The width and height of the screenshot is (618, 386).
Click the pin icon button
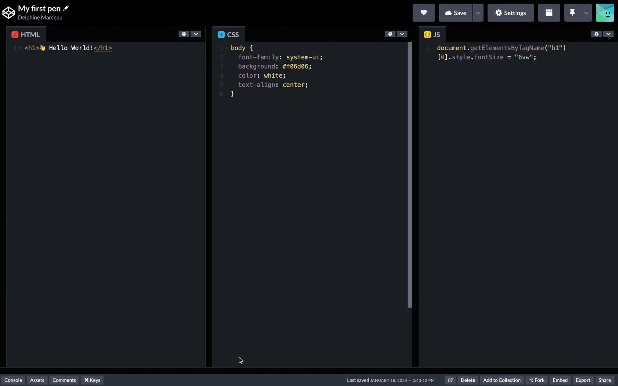[x=572, y=13]
